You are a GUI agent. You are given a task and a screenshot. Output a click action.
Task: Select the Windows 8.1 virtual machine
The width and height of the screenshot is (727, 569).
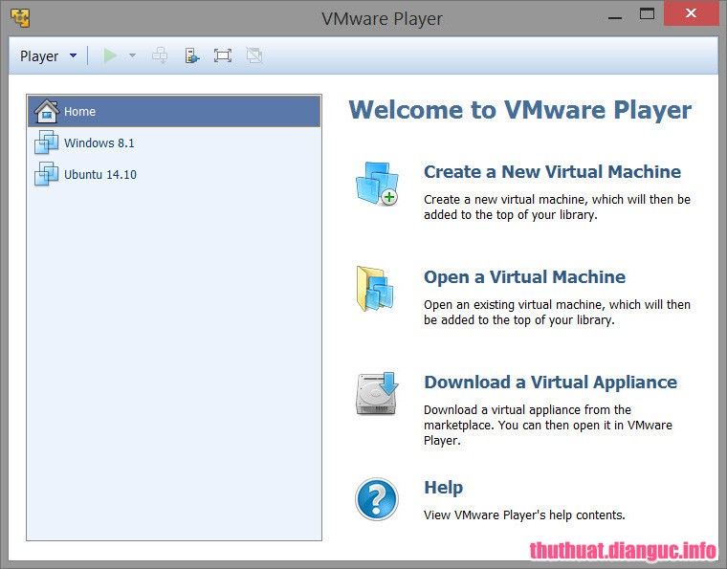174,142
